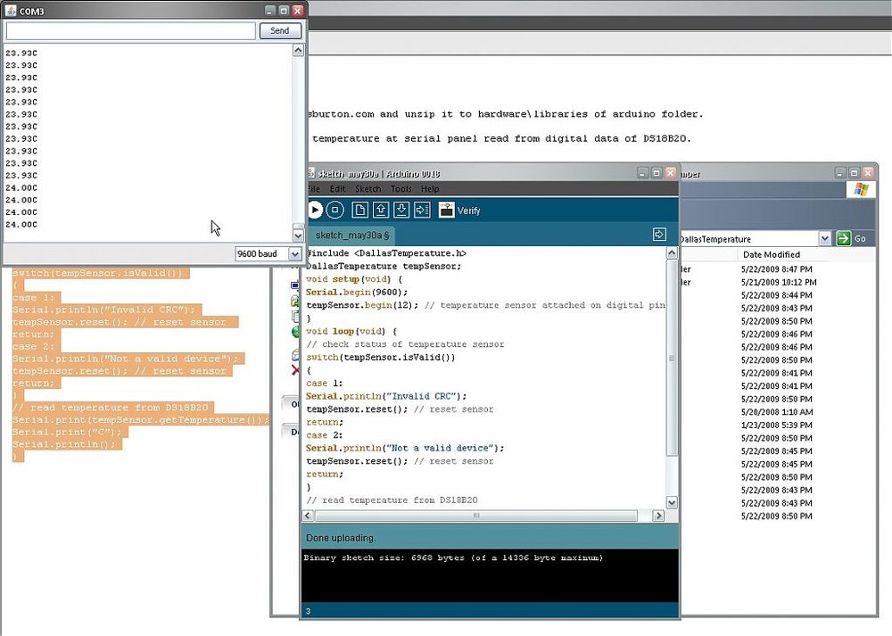The image size is (892, 636).
Task: Click '// check status of temperature sensor' comment
Action: 405,344
